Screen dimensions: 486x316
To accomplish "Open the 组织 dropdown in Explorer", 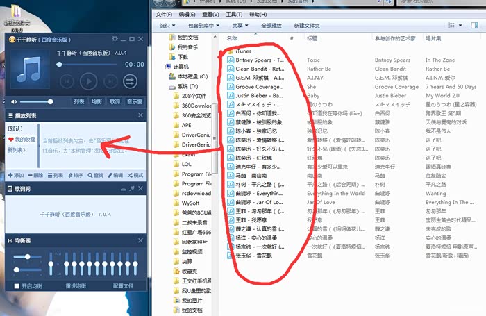I will (167, 26).
